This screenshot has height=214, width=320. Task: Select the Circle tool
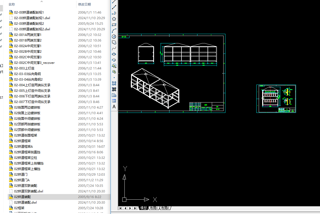[x=114, y=36]
